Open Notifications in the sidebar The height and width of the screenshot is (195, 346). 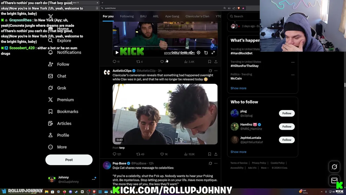65,52
